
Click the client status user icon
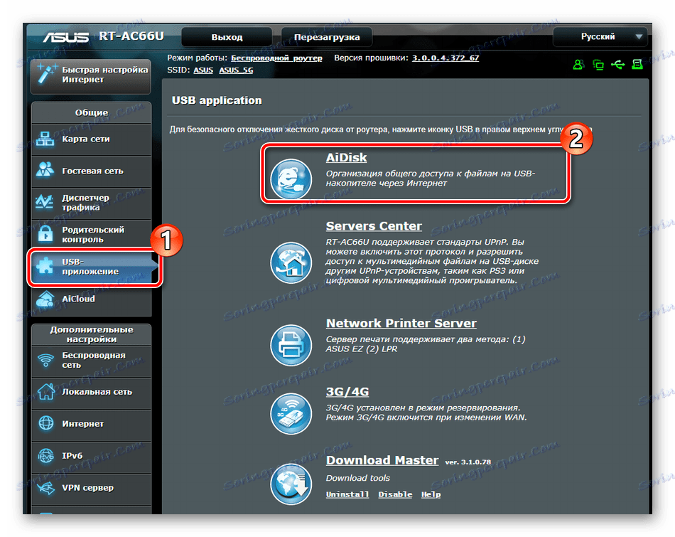[578, 65]
